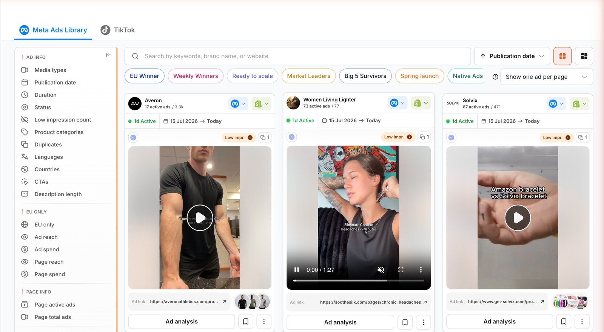The height and width of the screenshot is (332, 604).
Task: Open duplicates count on Averon ad
Action: (x=265, y=138)
